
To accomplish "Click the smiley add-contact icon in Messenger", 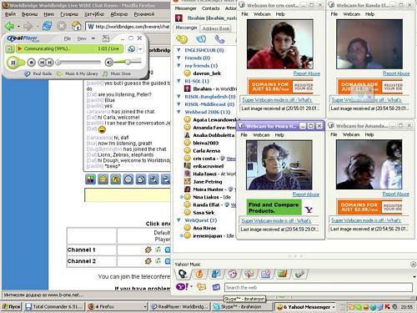I will coord(182,39).
